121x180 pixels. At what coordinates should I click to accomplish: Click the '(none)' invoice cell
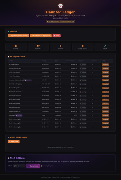(43, 115)
